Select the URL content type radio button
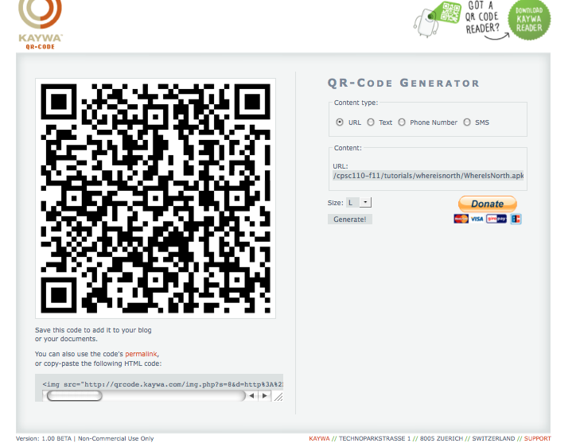 pyautogui.click(x=340, y=122)
